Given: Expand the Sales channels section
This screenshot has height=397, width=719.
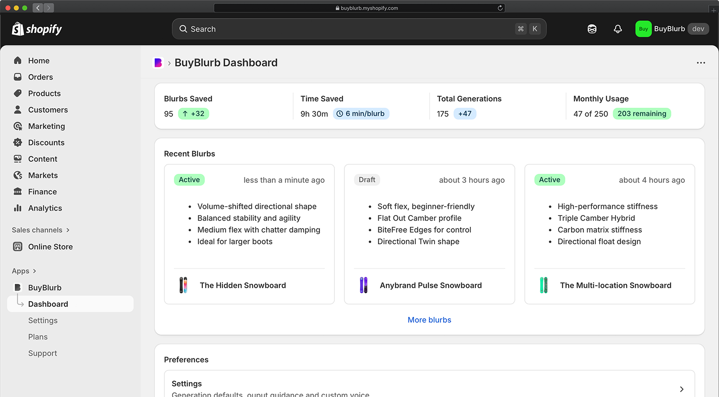Looking at the screenshot, I should pyautogui.click(x=41, y=230).
